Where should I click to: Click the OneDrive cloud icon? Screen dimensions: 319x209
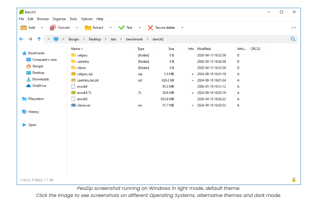[x=28, y=86]
